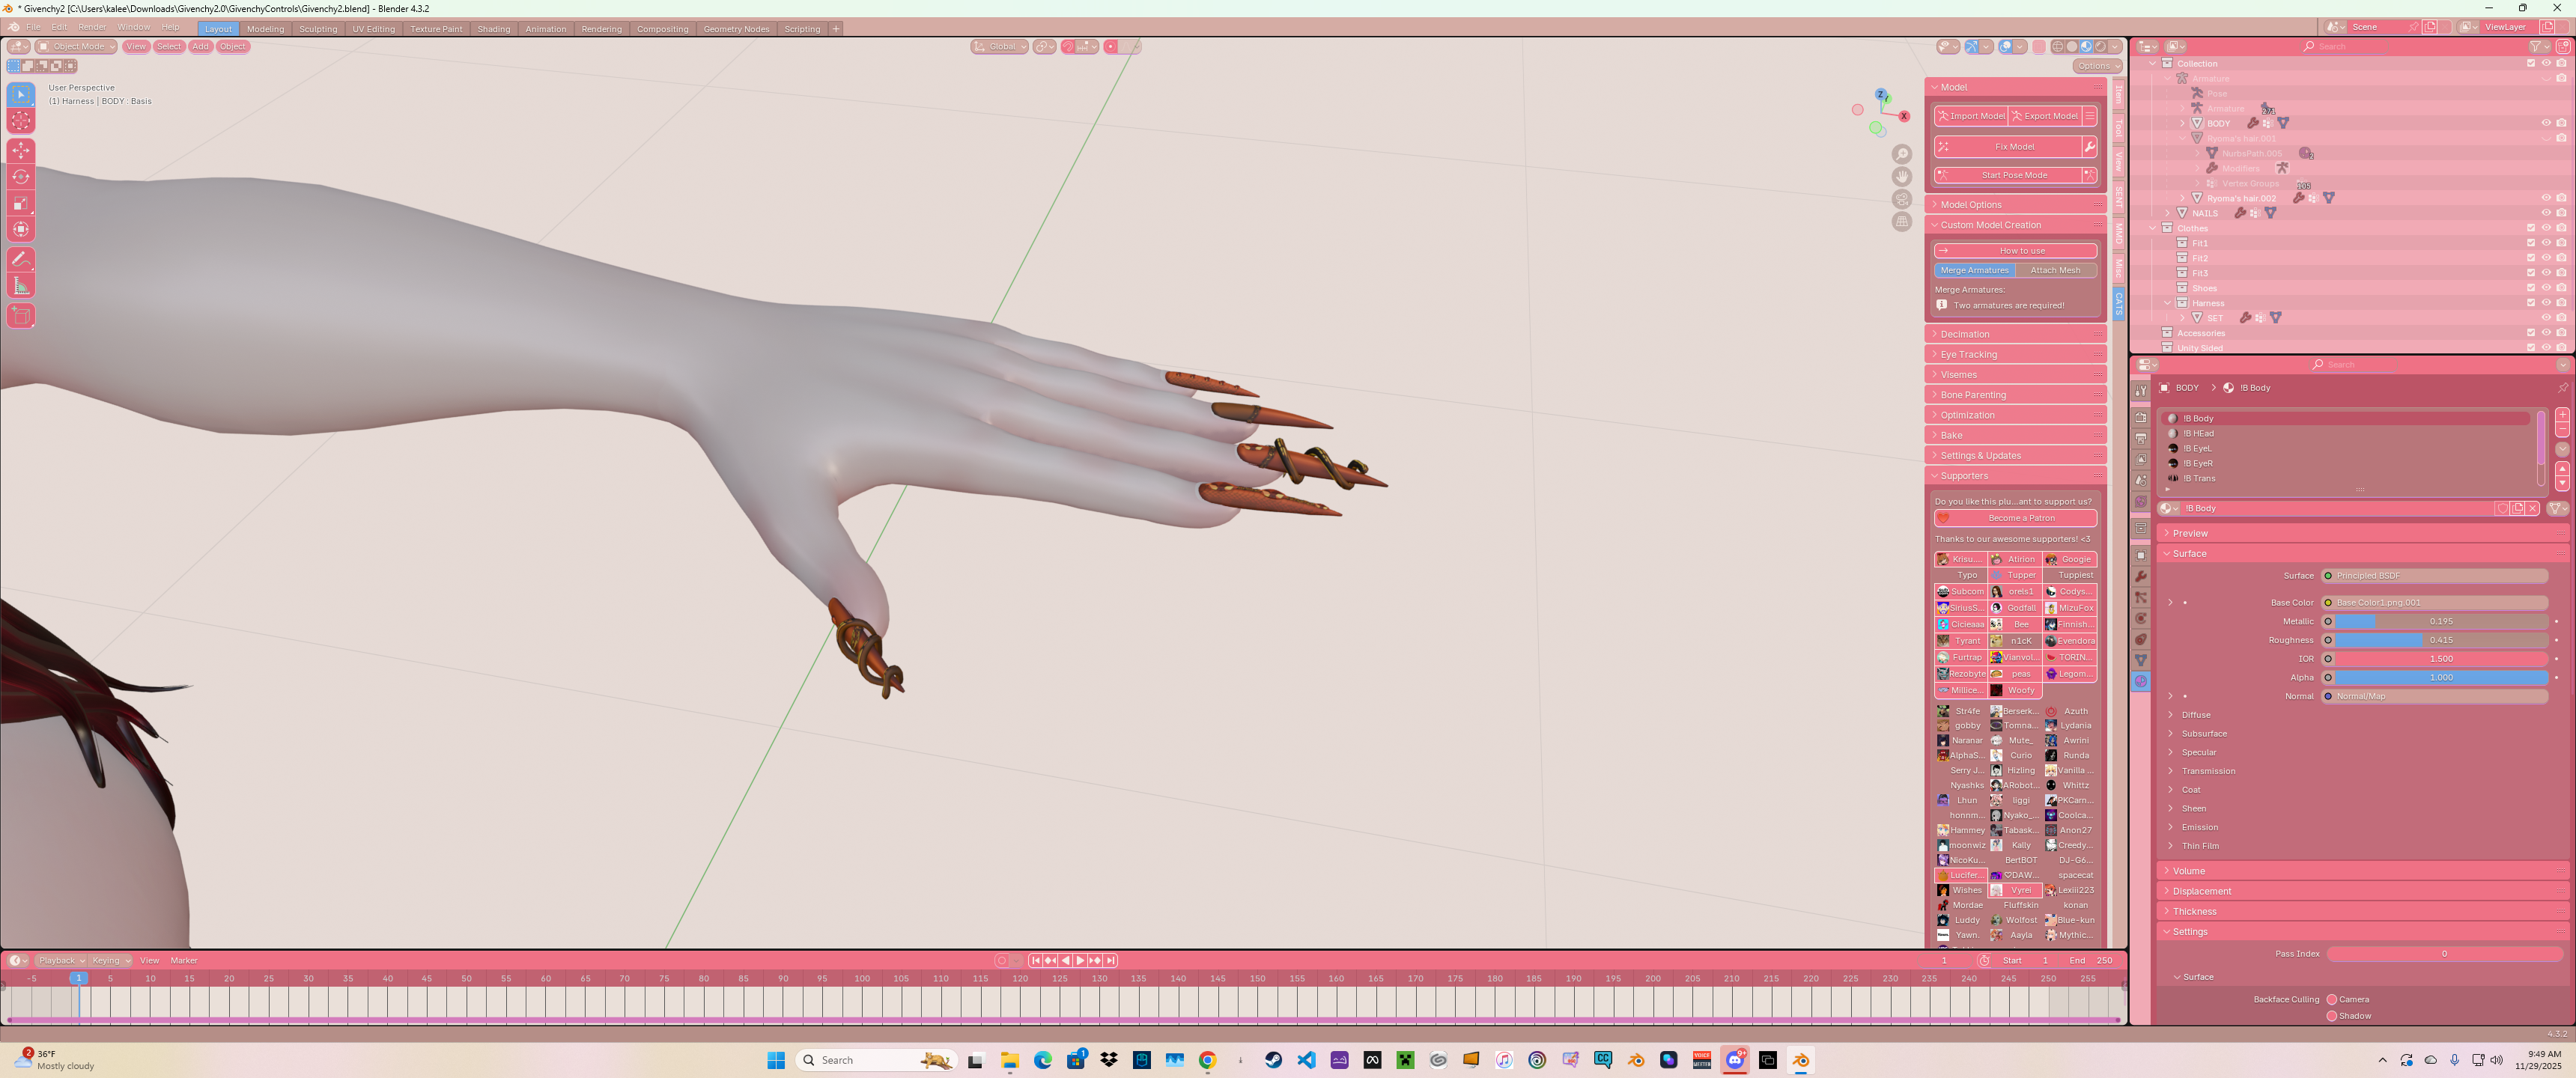2576x1078 pixels.
Task: Select the Rotate tool in the toolbar
Action: tap(21, 177)
